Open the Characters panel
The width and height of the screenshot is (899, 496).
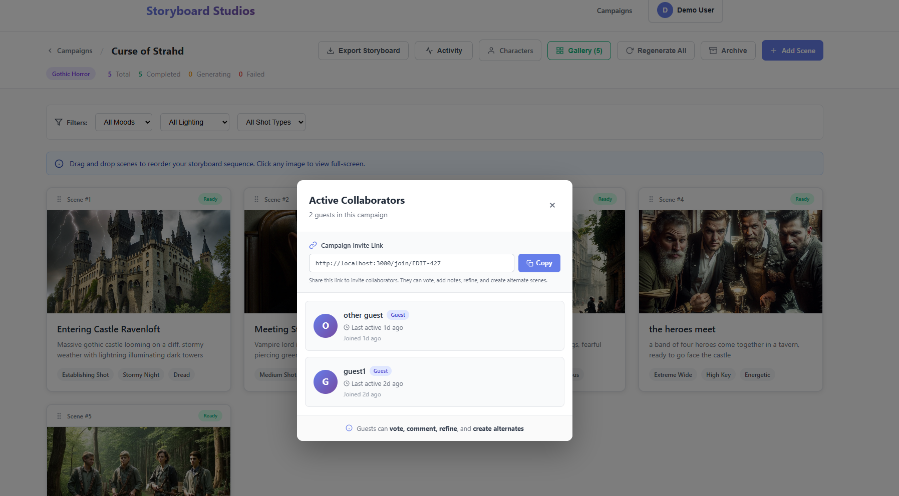pyautogui.click(x=510, y=51)
